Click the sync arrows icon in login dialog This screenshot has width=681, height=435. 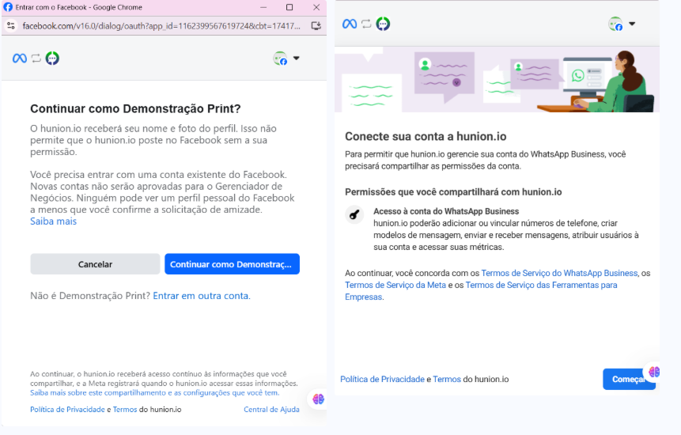(x=36, y=59)
